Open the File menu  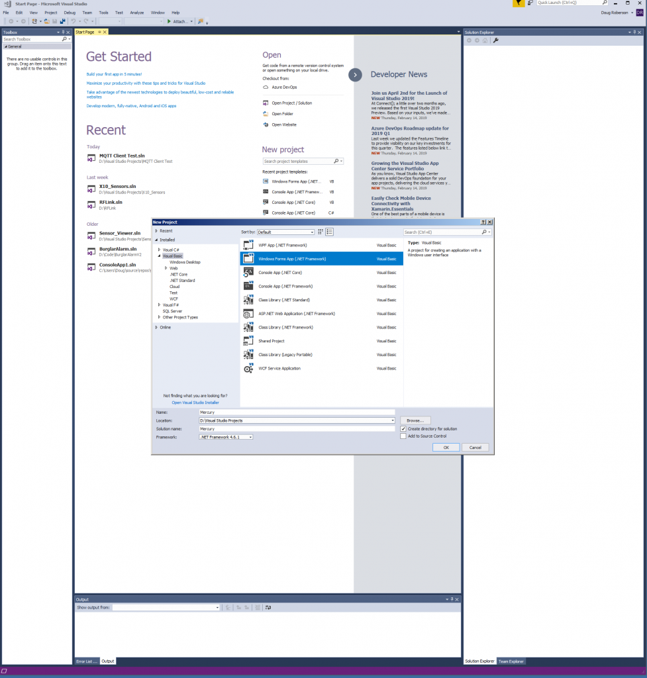click(5, 13)
